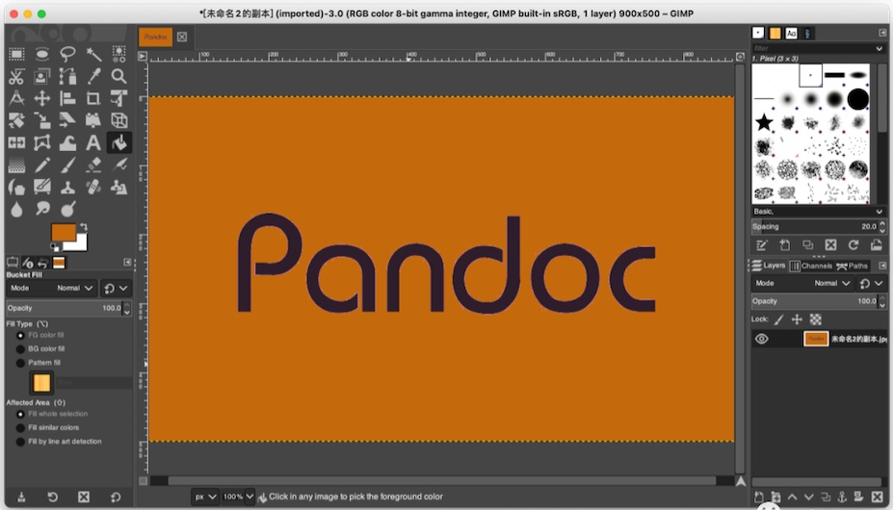The height and width of the screenshot is (510, 893).
Task: Open layer mode group switcher dropdown
Action: point(872,283)
